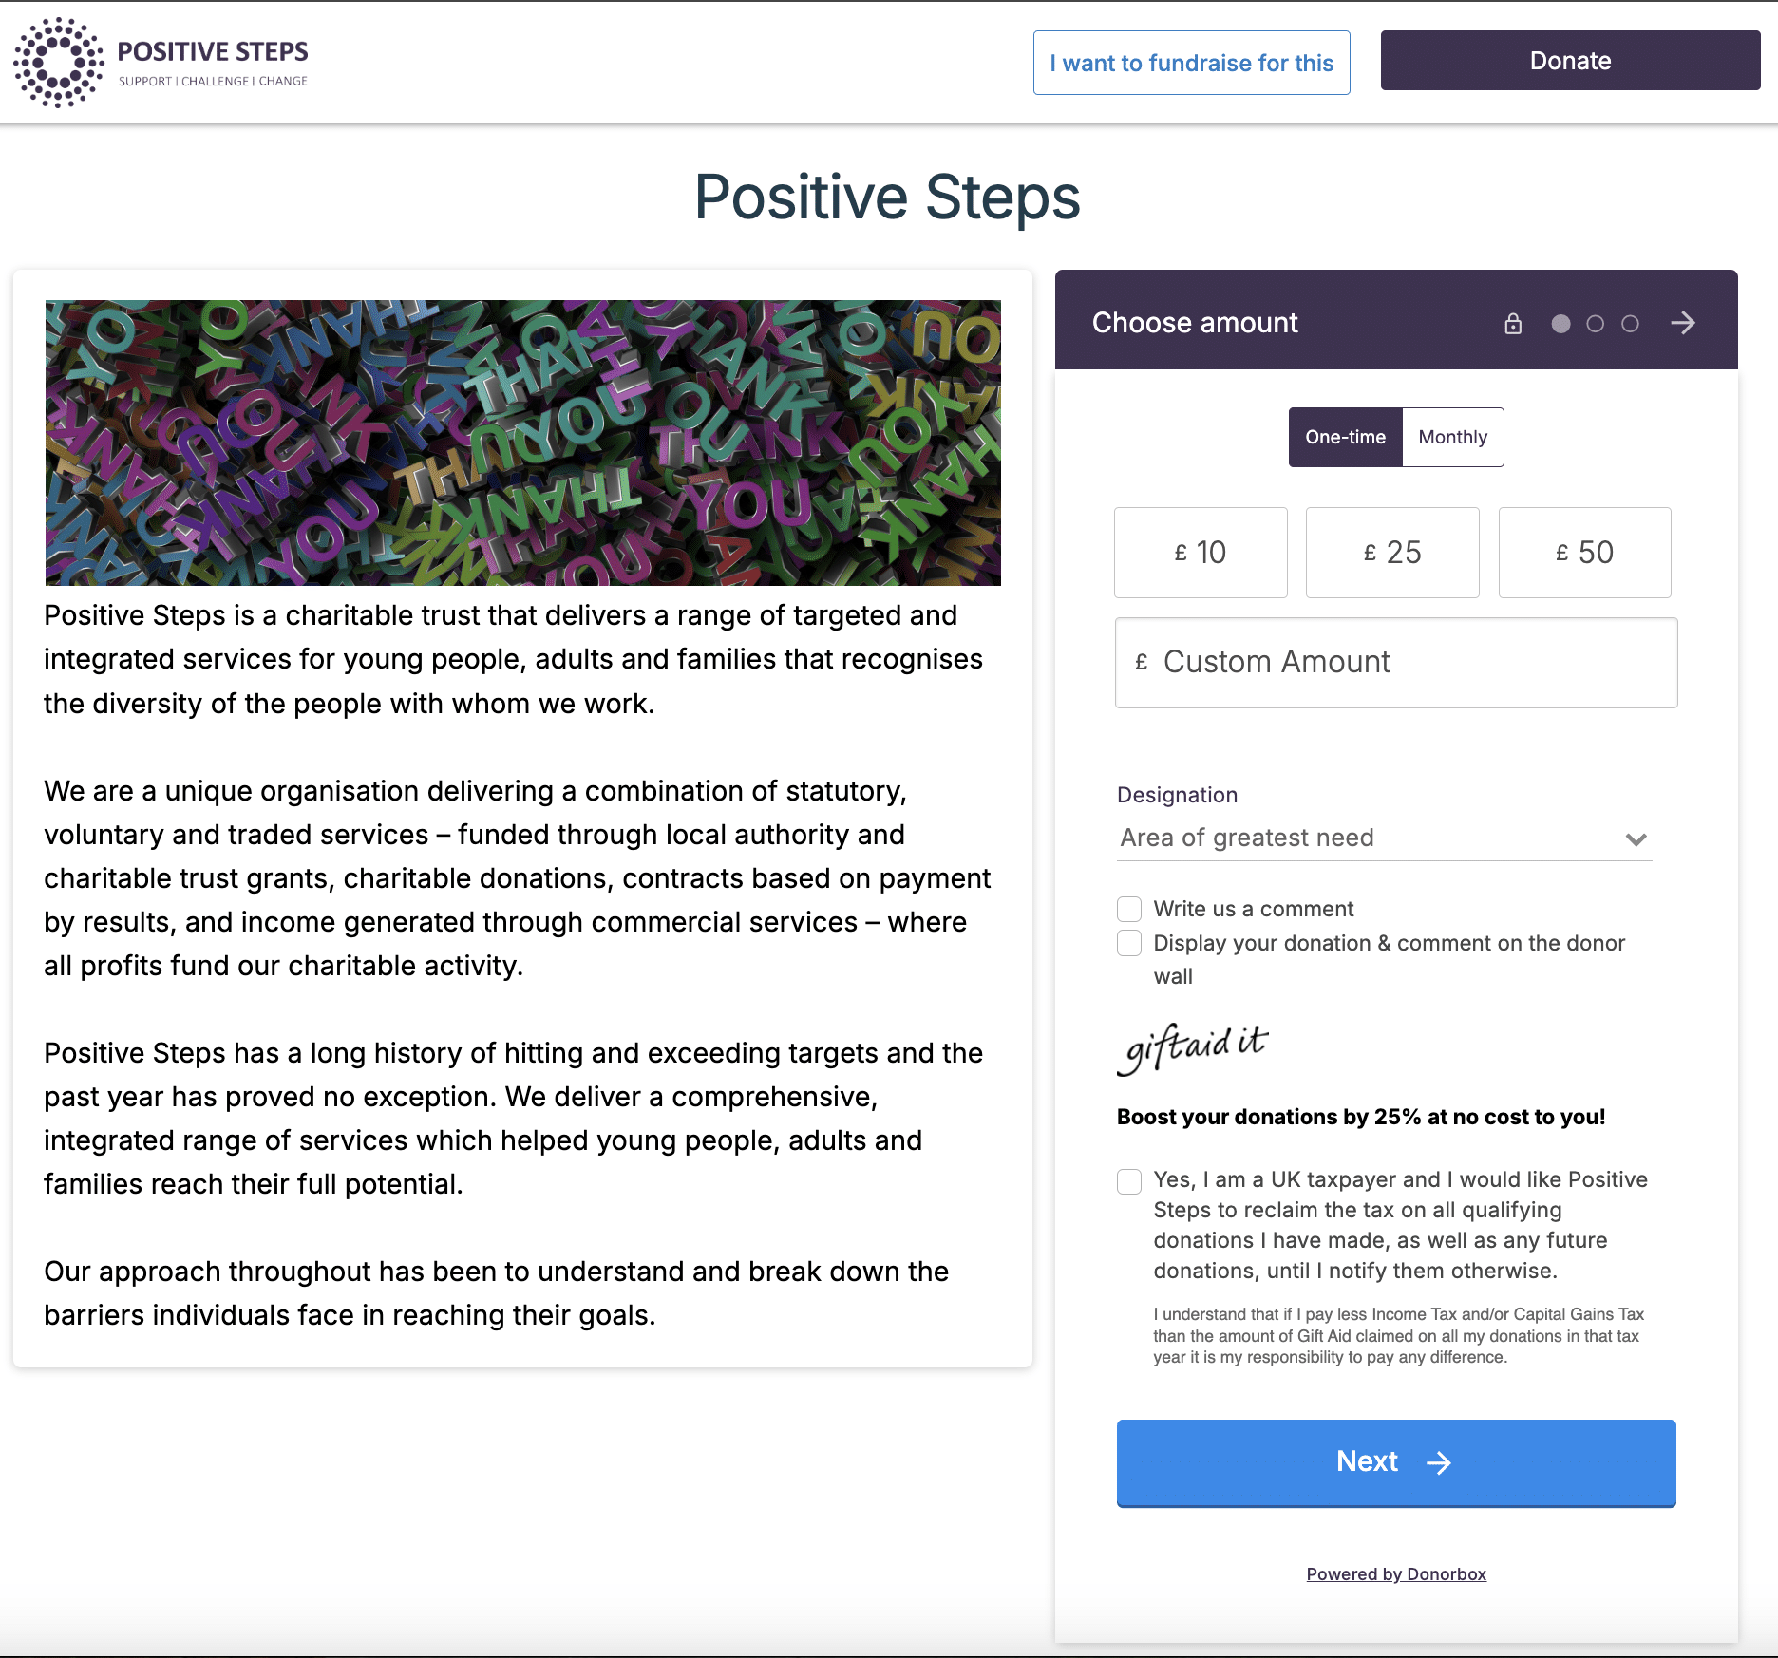Click the Donate button in the header
Screen dimensions: 1778x1658
(x=1570, y=61)
